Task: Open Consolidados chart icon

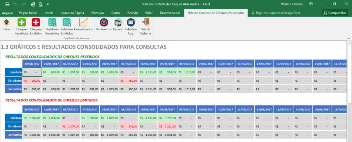Action: (x=83, y=23)
